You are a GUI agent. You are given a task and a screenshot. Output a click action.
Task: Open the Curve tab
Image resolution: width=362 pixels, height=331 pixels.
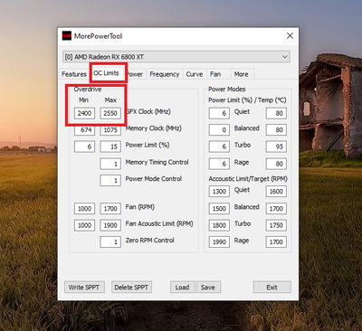coord(195,74)
